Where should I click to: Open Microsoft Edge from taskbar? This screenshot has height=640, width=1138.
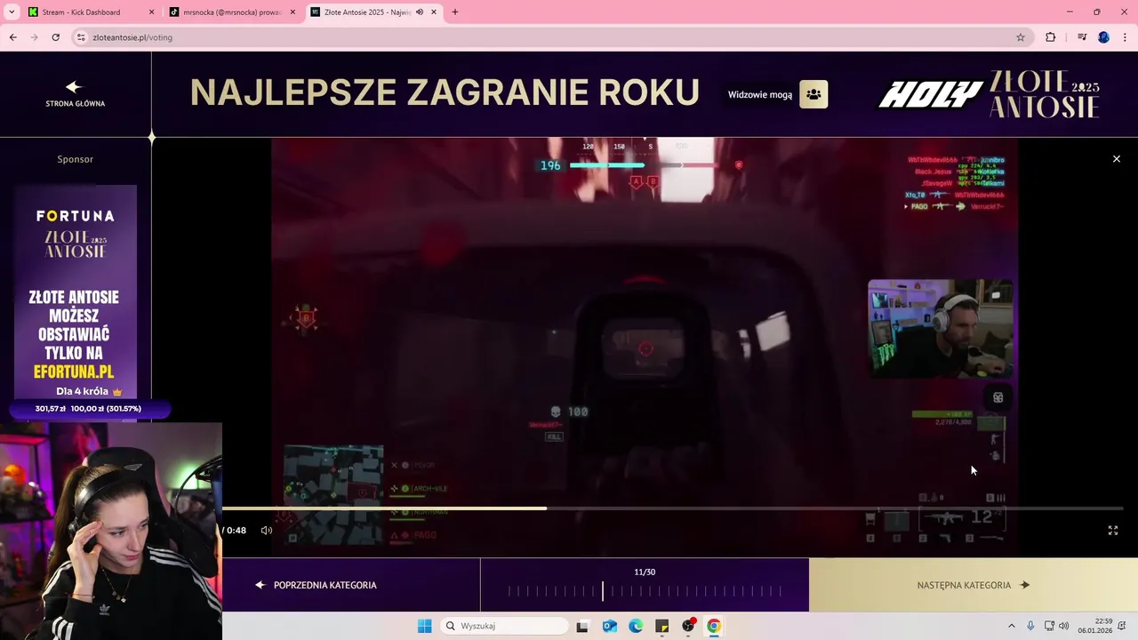(636, 626)
